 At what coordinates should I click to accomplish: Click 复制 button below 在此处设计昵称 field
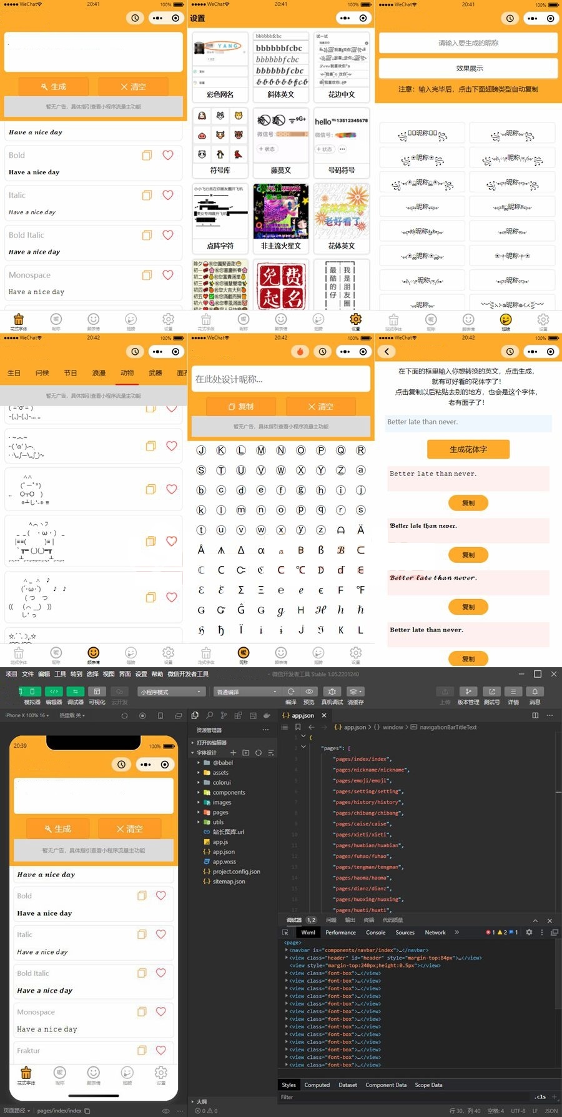(x=240, y=406)
